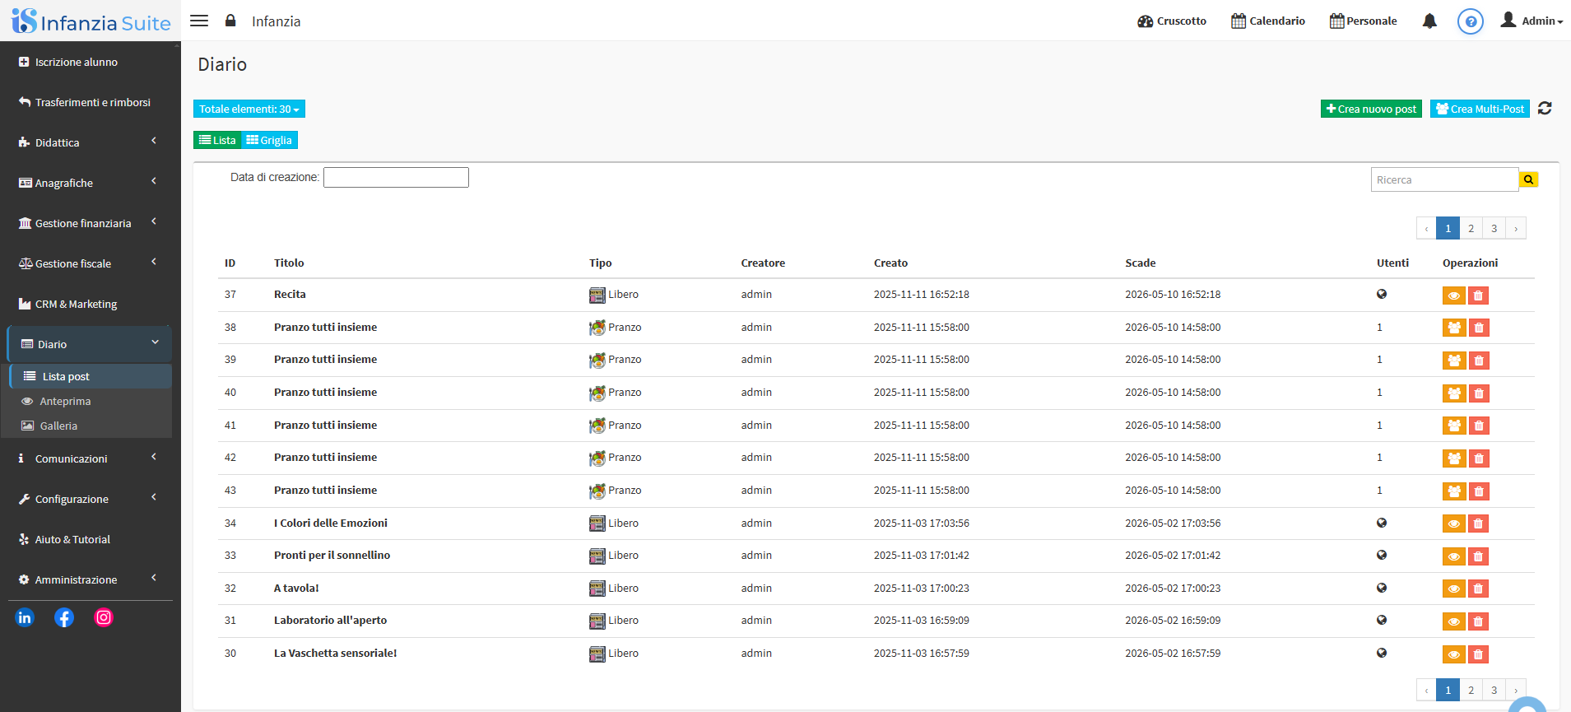Click the yellow search magnifier button

pyautogui.click(x=1528, y=179)
